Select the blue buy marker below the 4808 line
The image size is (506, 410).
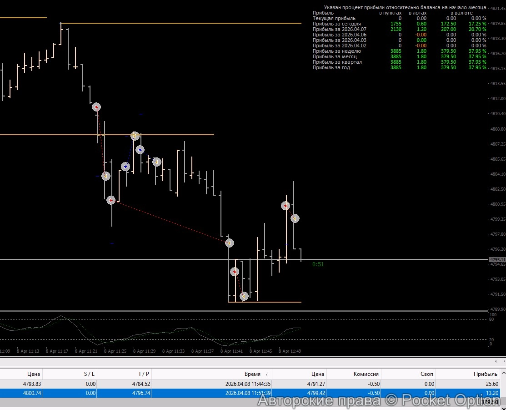[x=140, y=149]
